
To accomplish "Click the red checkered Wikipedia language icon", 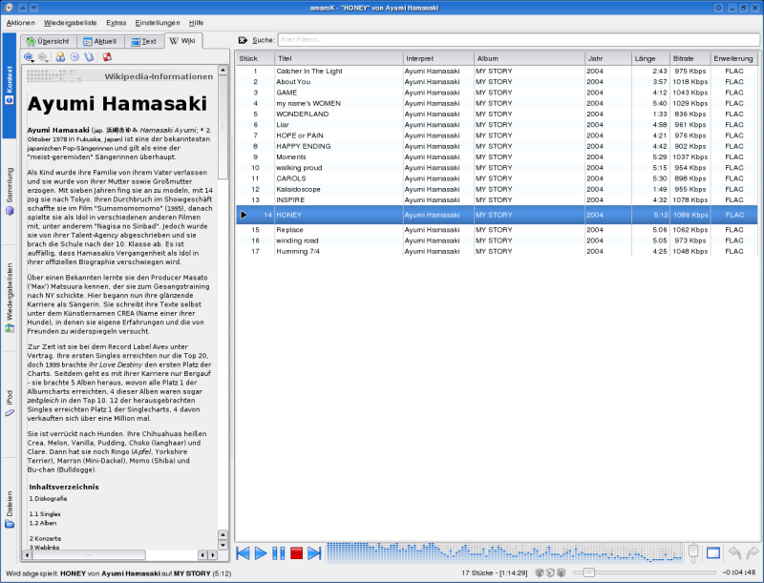I will (x=107, y=57).
